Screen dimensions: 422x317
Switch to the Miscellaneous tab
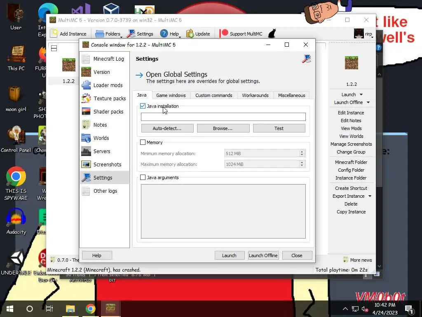(291, 95)
